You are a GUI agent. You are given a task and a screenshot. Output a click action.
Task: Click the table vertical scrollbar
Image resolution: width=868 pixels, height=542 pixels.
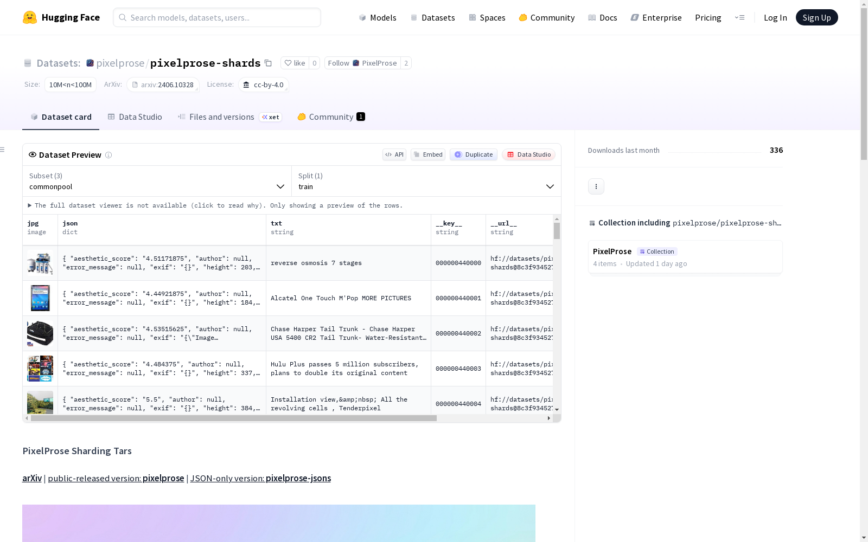tap(557, 230)
